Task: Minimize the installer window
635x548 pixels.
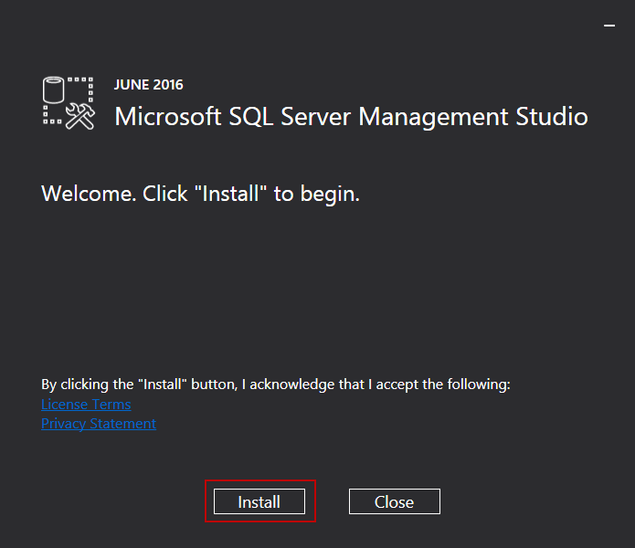Action: click(609, 27)
